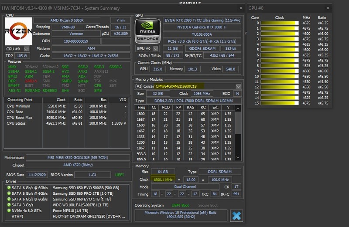Click the VMR-B0 stepping field
The width and height of the screenshot is (349, 227).
(68, 27)
